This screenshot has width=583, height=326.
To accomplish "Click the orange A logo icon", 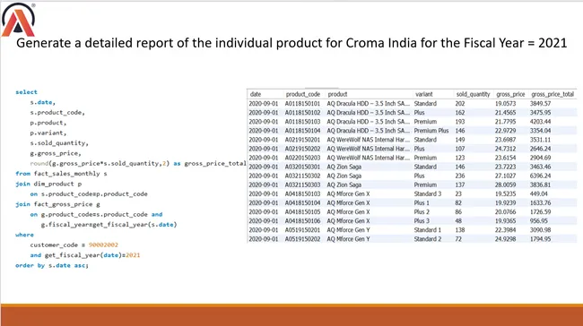I will [x=18, y=20].
